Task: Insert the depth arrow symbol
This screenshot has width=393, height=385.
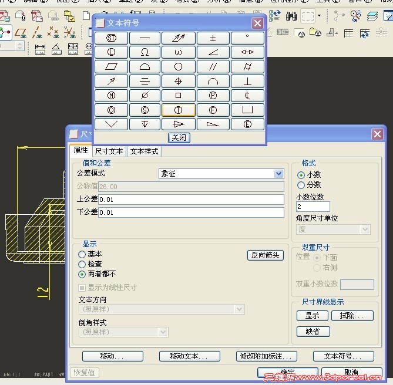Action: pos(145,124)
